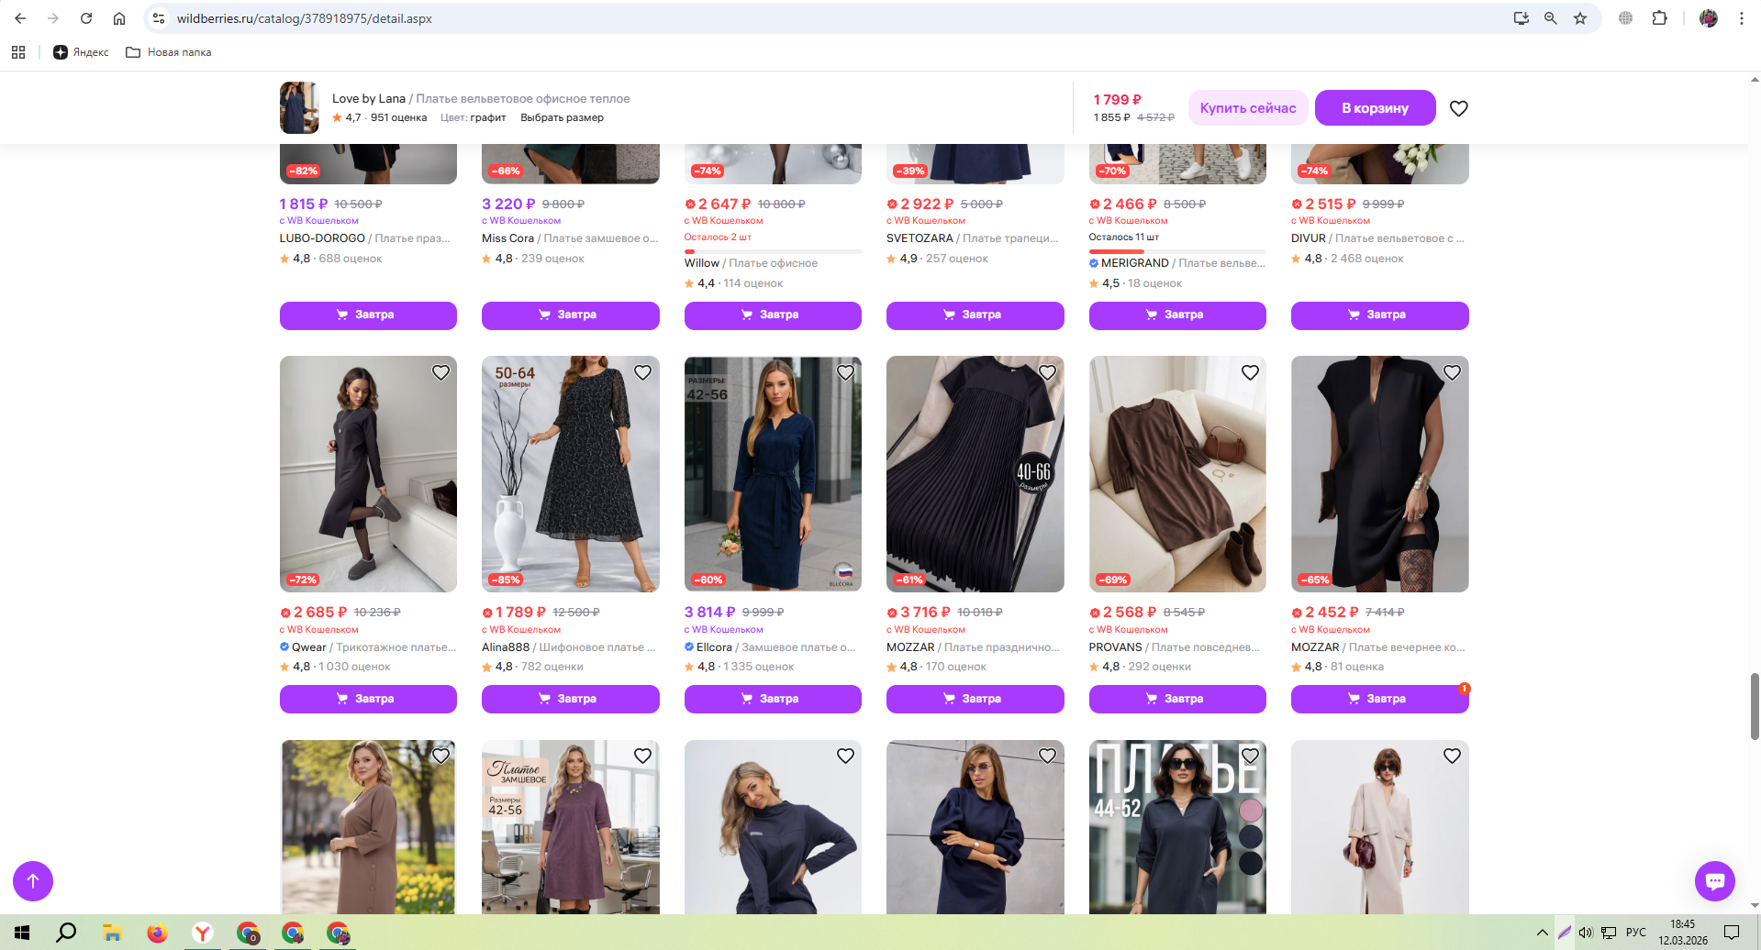This screenshot has width=1761, height=950.
Task: Open the Выбрать размер size selector
Action: pos(562,117)
